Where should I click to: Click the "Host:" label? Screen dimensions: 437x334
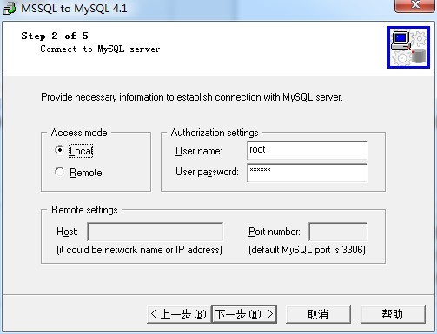(67, 232)
